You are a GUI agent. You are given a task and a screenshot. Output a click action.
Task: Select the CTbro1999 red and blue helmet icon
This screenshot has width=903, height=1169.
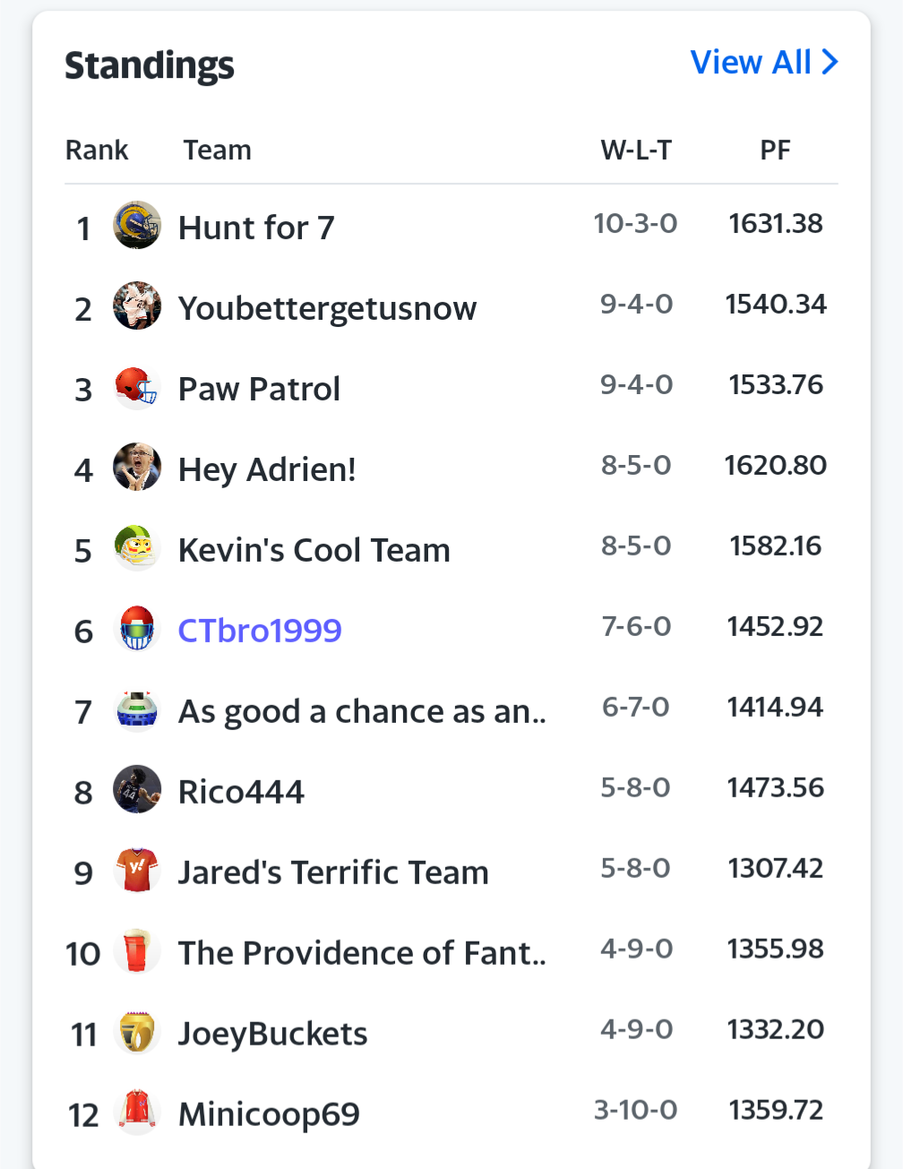click(x=137, y=628)
